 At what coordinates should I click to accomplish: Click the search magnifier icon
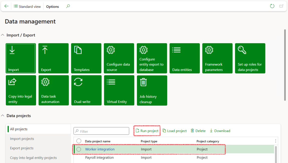[x=68, y=6]
